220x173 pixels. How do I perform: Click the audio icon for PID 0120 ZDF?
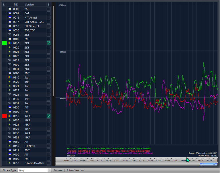(10, 48)
